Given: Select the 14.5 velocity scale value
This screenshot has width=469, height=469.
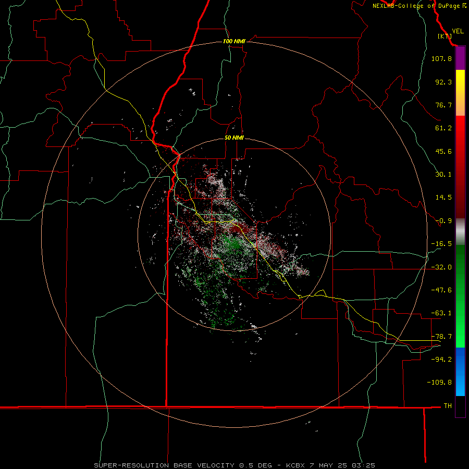Looking at the screenshot, I should coord(443,198).
